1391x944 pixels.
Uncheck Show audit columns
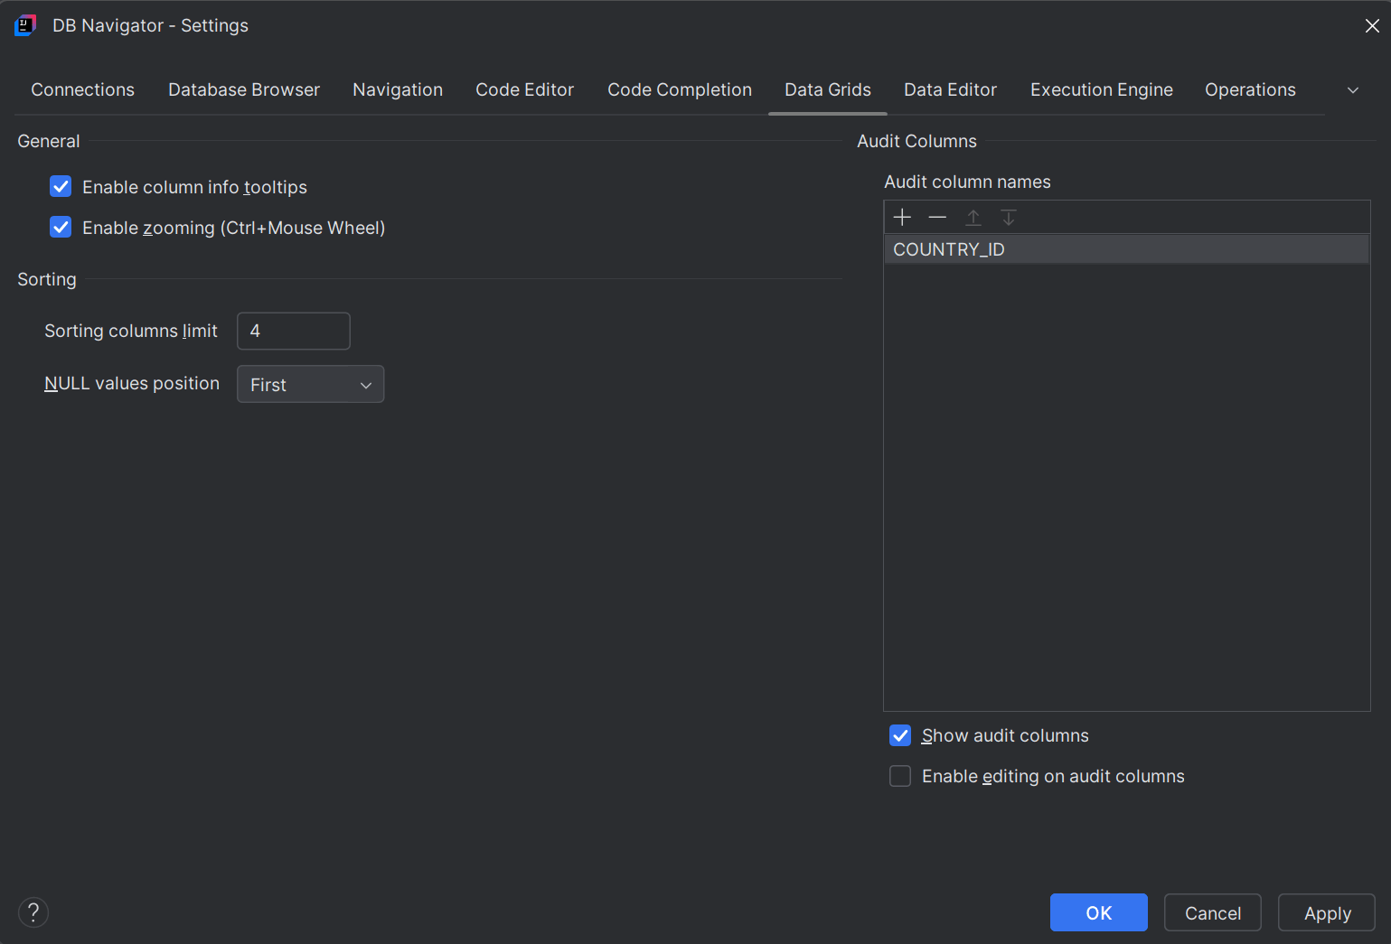[900, 735]
